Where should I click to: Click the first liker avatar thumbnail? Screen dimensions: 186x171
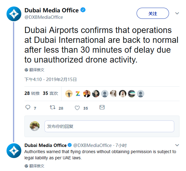[70, 94]
